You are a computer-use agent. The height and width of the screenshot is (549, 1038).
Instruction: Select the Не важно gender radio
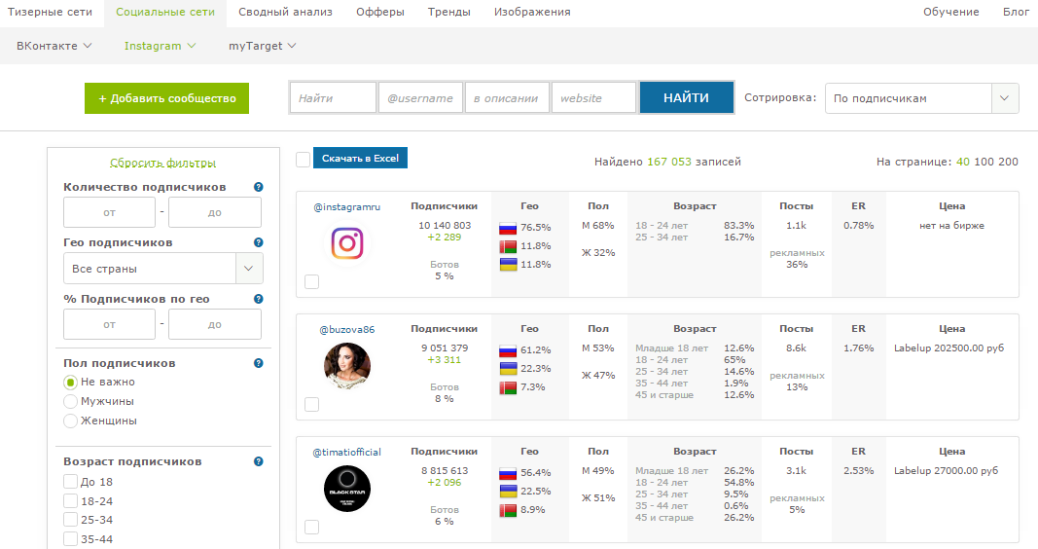pos(70,383)
